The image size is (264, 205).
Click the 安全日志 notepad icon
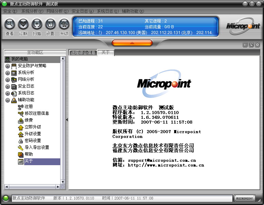14,86
